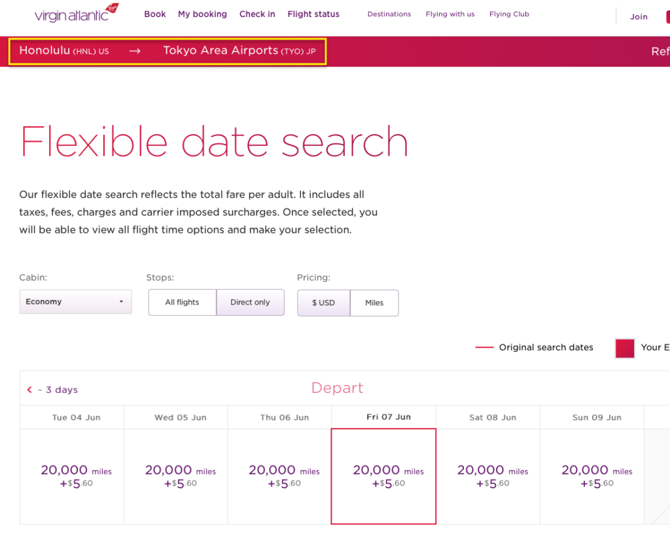
Task: Click the Flexible date search heading
Action: point(214,142)
